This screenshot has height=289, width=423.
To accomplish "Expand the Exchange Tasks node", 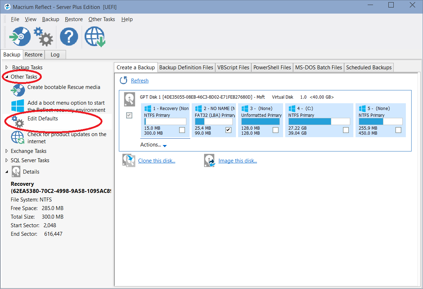I will (x=7, y=151).
